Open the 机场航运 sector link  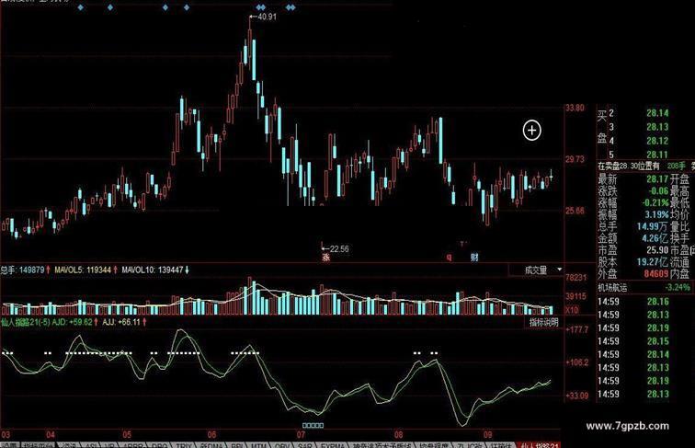click(612, 287)
